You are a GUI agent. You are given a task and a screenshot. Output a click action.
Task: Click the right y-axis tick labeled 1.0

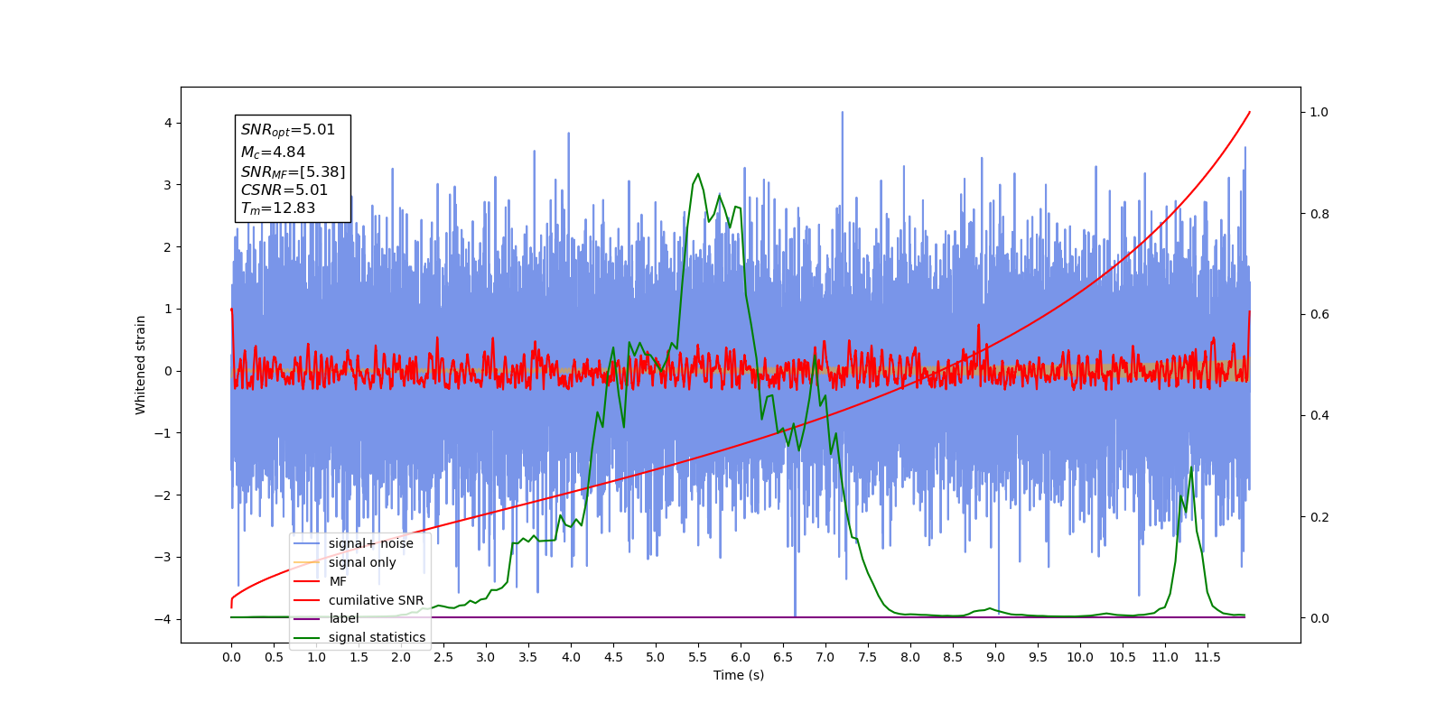point(1319,112)
